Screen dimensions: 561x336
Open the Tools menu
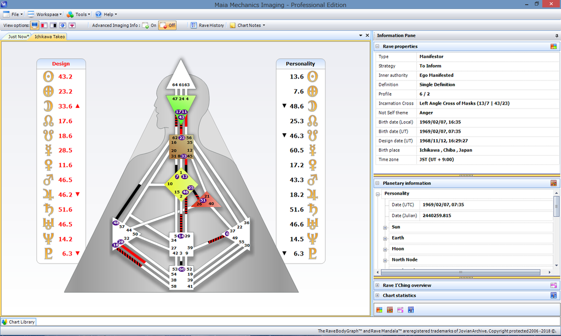point(78,14)
